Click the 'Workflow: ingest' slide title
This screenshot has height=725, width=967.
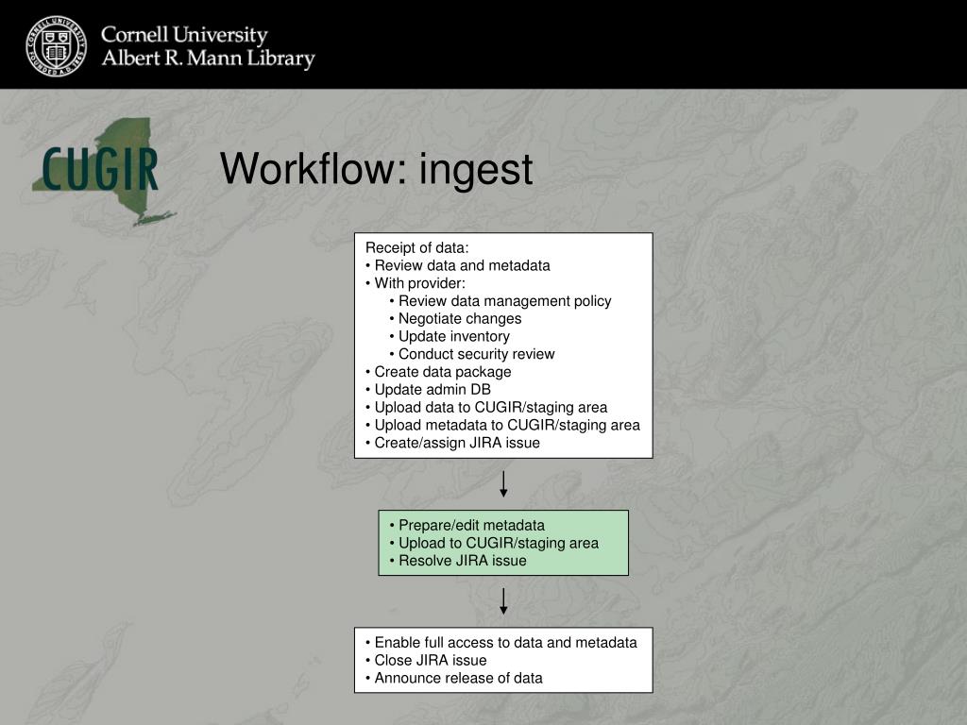pyautogui.click(x=376, y=169)
